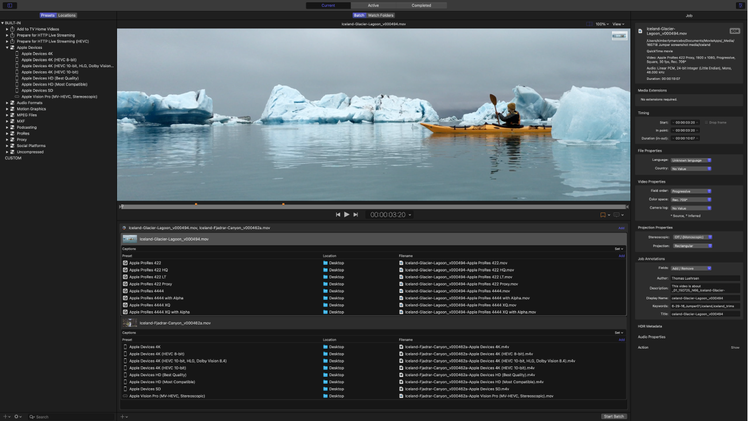Click the add preset plus icon

coord(5,416)
